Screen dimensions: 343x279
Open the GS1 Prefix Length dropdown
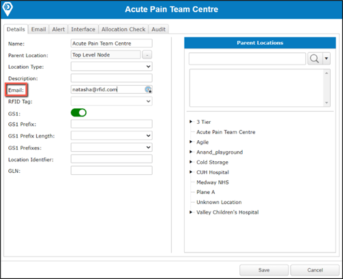tap(112, 135)
